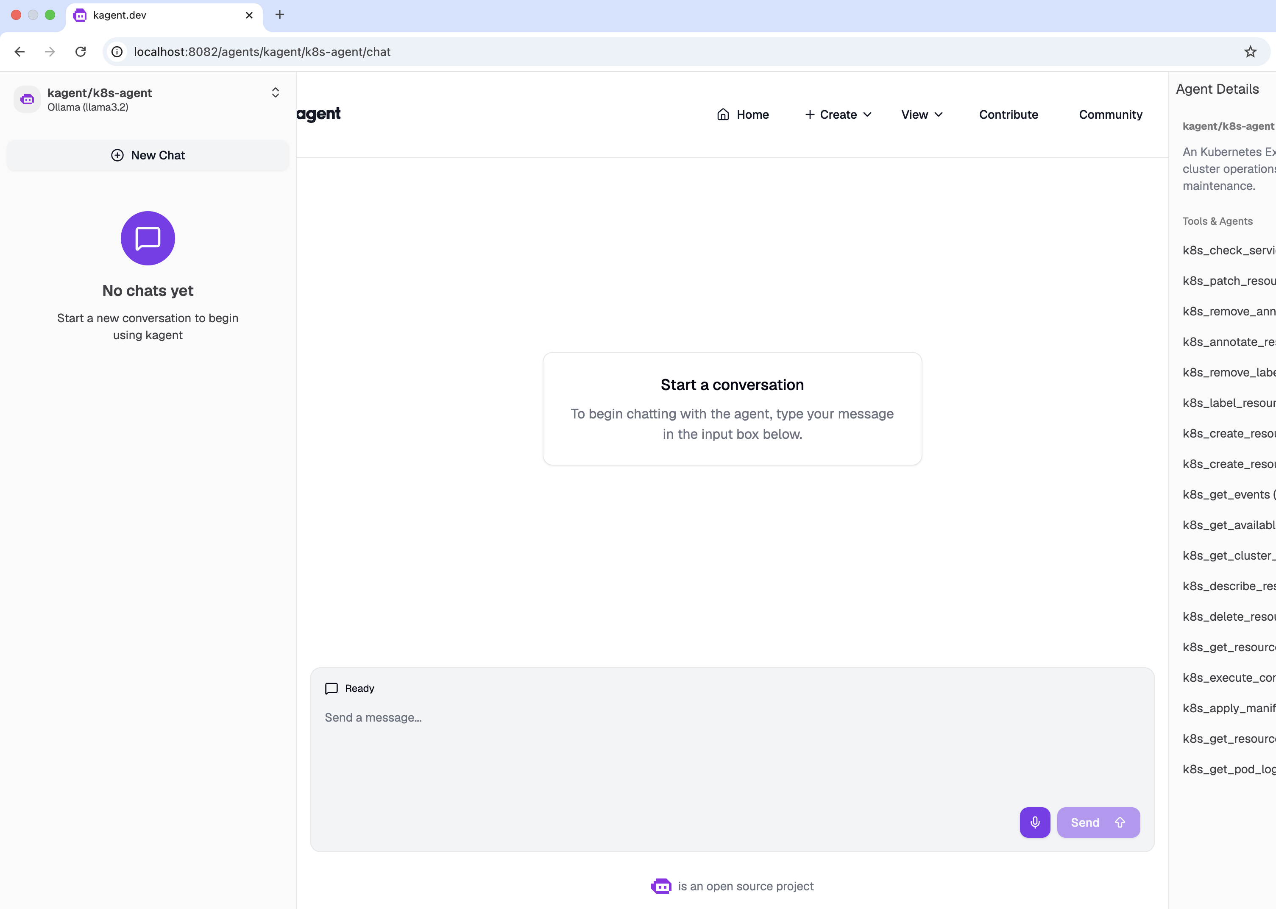Select k8s_get_events tool entry
The height and width of the screenshot is (909, 1276).
coord(1229,494)
